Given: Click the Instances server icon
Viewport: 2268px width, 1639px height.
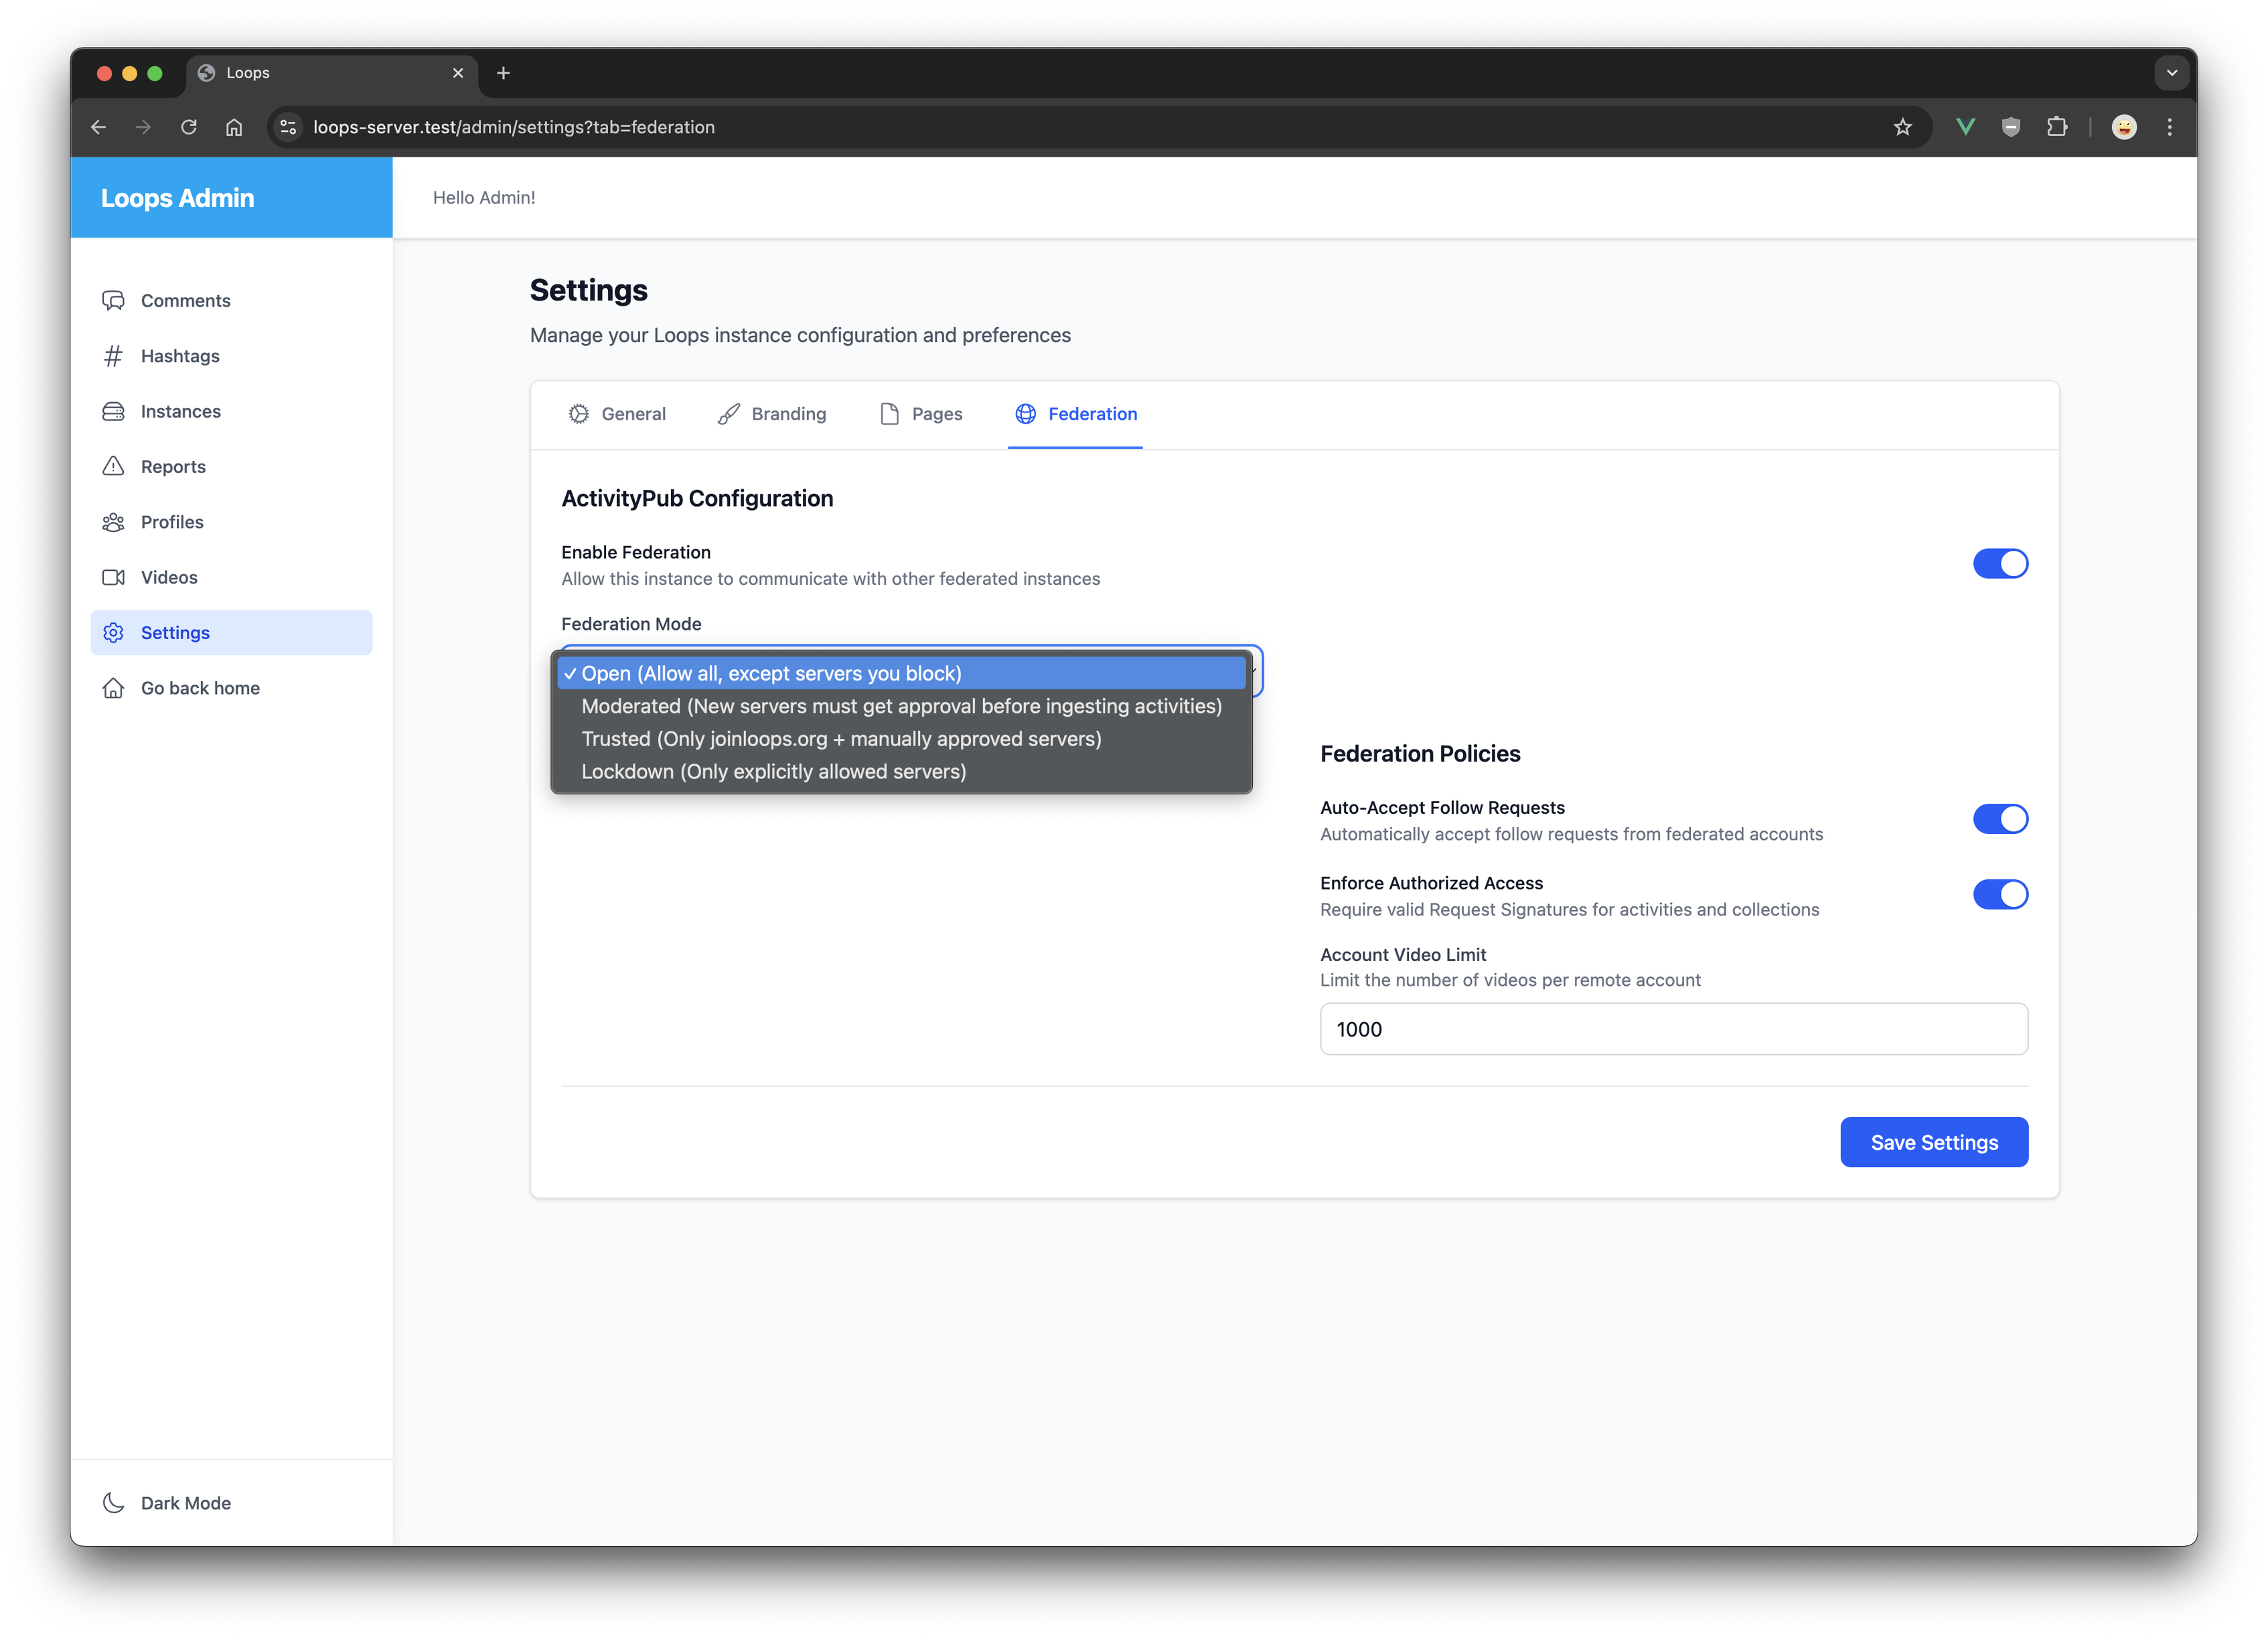Looking at the screenshot, I should pyautogui.click(x=113, y=412).
